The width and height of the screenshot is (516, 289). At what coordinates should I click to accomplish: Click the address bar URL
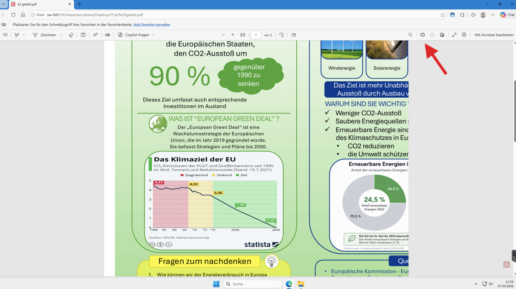pos(95,15)
